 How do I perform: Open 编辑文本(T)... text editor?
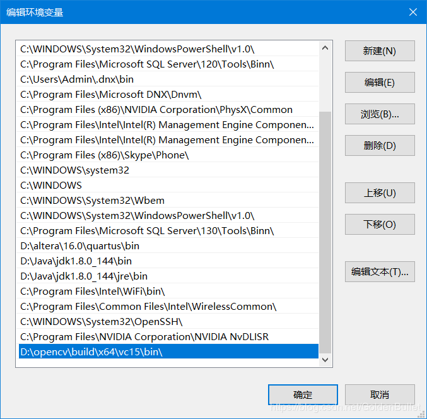tap(380, 271)
